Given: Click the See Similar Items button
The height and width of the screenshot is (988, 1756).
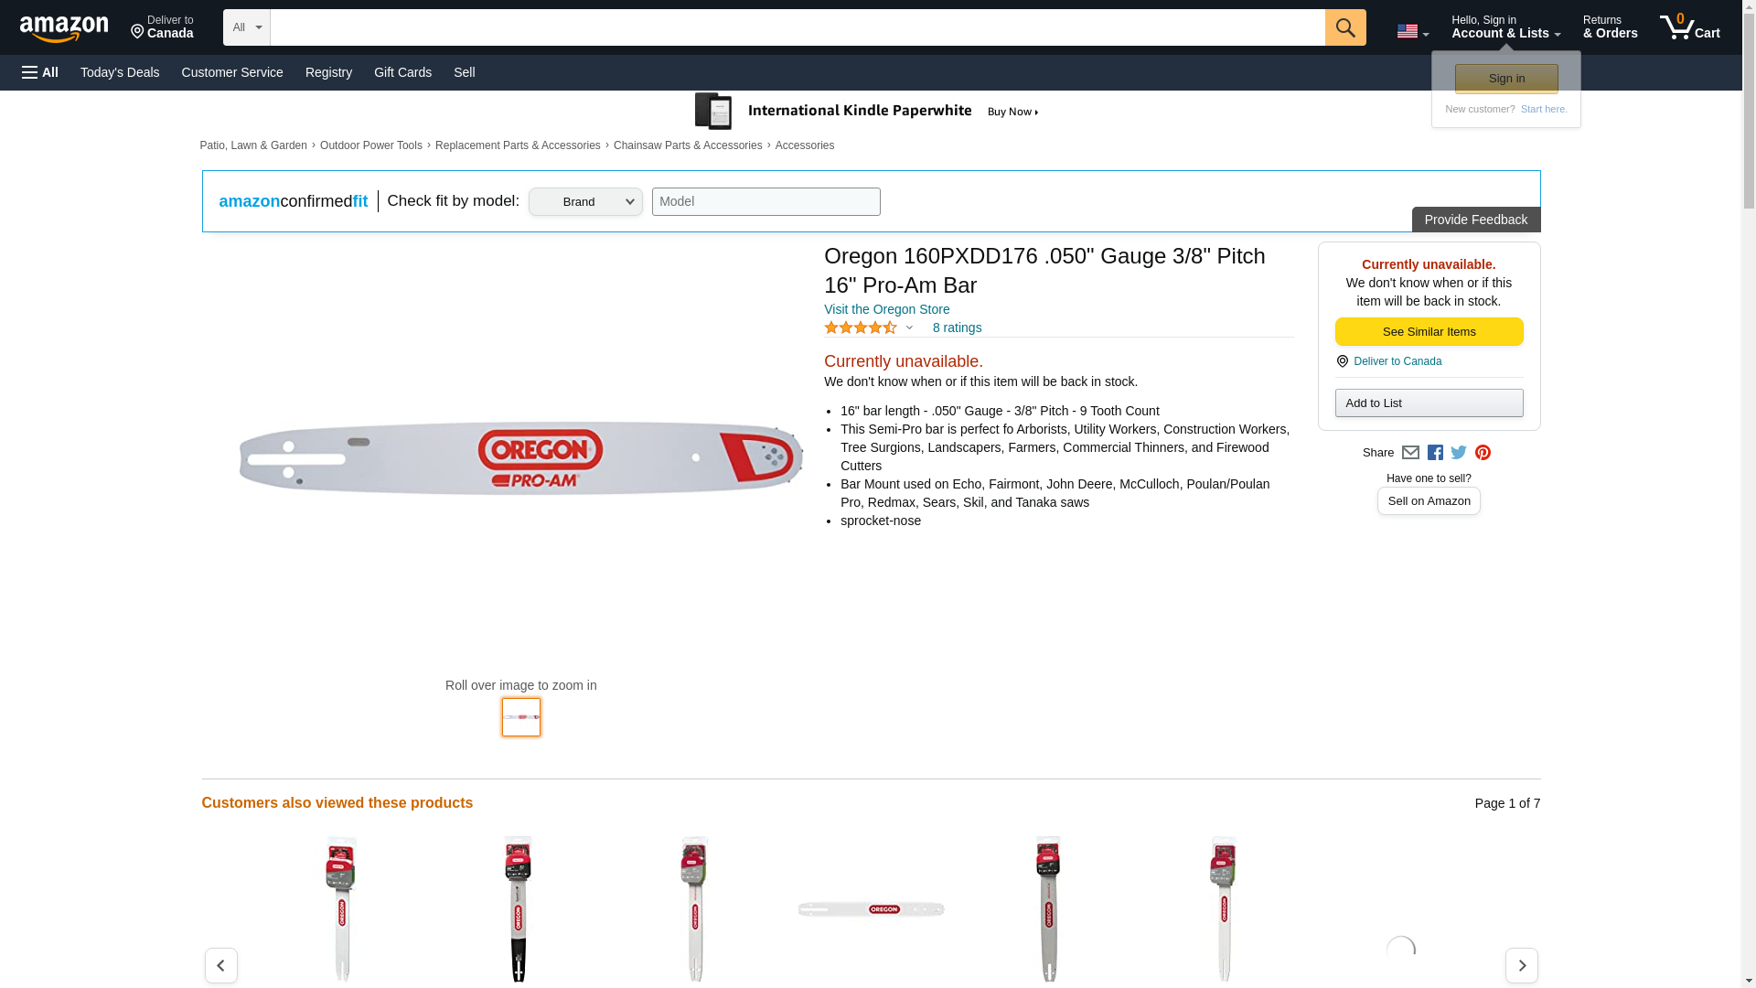Looking at the screenshot, I should coord(1429,332).
